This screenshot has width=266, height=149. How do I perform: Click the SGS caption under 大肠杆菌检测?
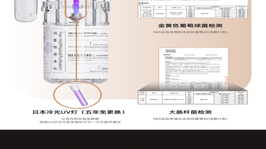tap(190, 119)
